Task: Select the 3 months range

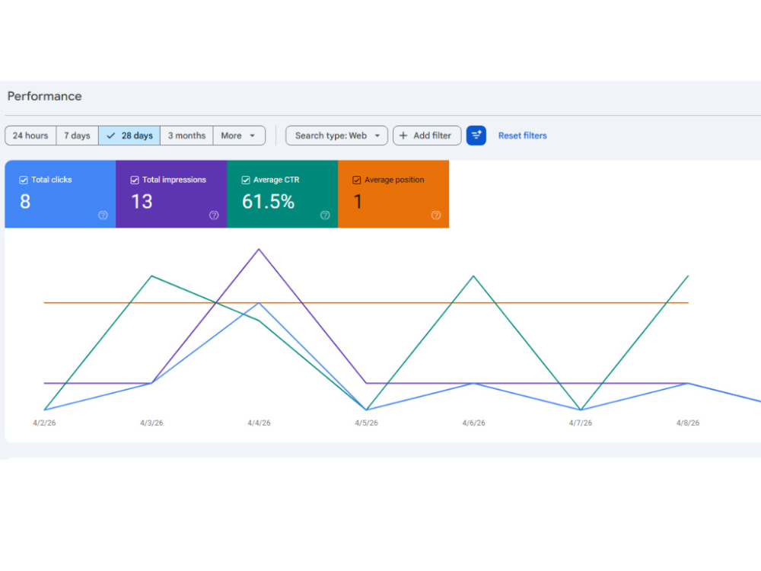Action: 187,136
